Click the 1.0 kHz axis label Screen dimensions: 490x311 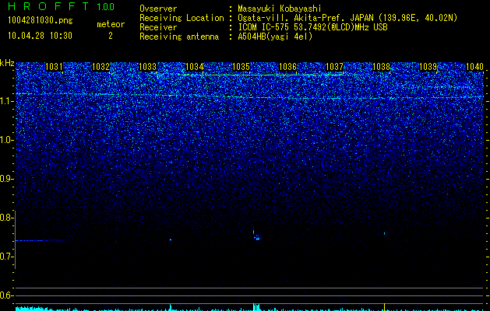click(x=6, y=140)
